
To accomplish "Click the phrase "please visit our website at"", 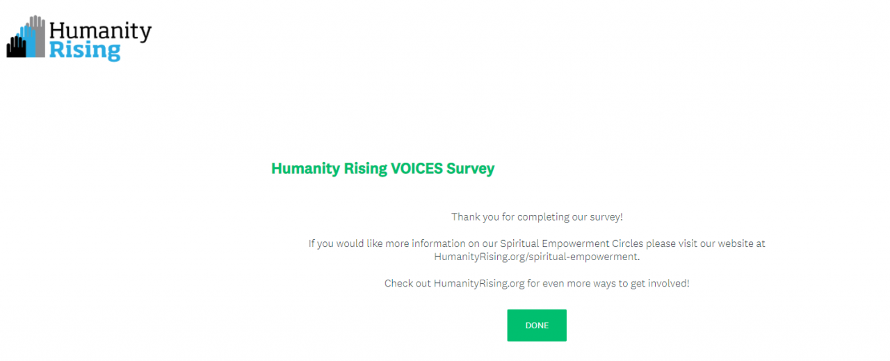I will coord(705,244).
